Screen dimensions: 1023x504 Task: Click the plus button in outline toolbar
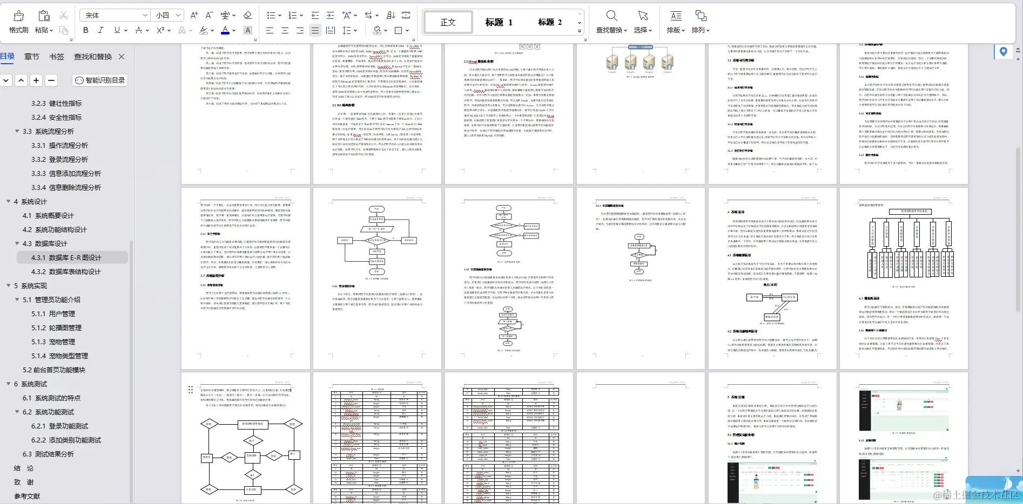click(36, 80)
